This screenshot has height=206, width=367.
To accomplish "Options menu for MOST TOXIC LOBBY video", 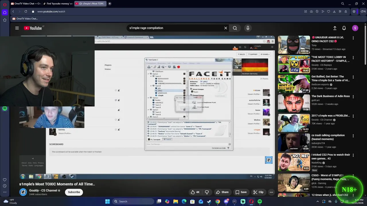I will [353, 58].
